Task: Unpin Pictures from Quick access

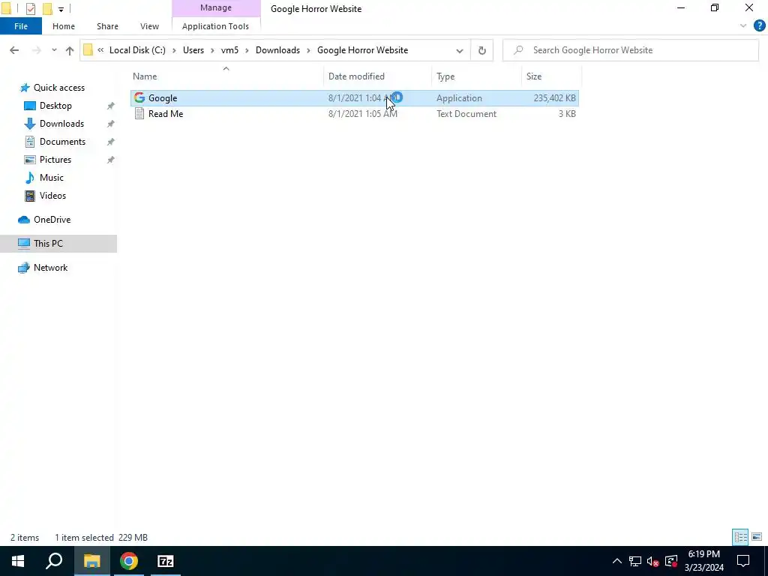Action: [111, 160]
